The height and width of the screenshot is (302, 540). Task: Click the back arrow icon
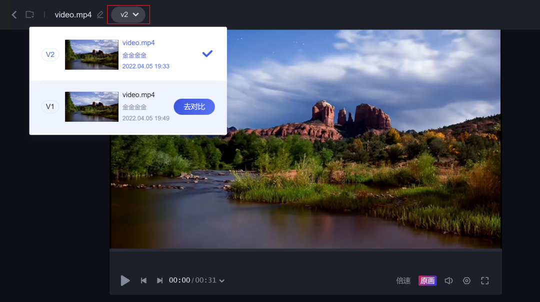coord(14,15)
